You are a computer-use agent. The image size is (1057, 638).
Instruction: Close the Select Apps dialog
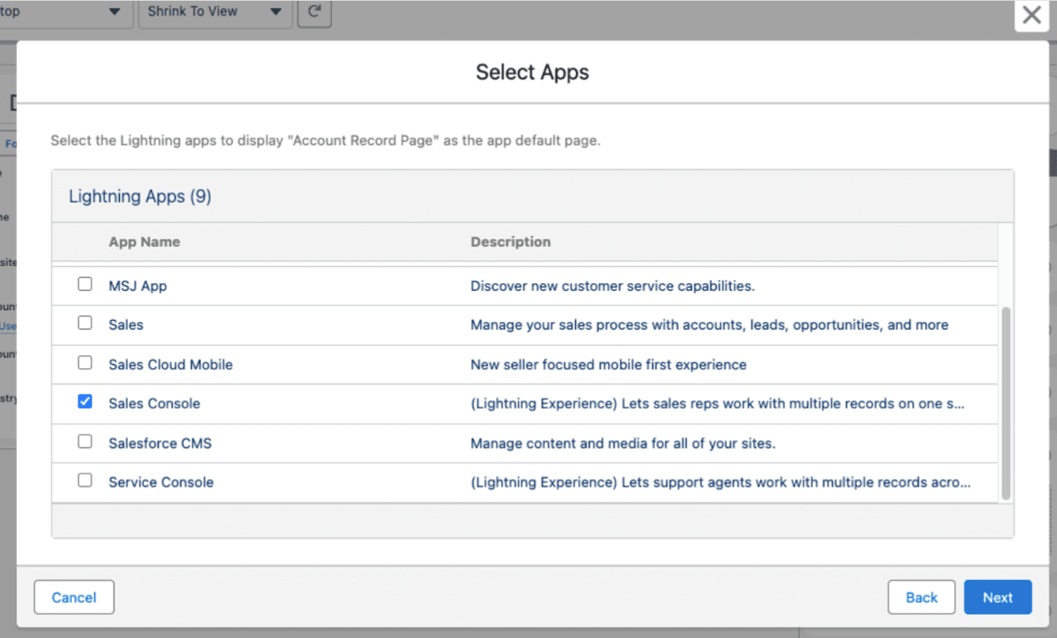(1031, 15)
